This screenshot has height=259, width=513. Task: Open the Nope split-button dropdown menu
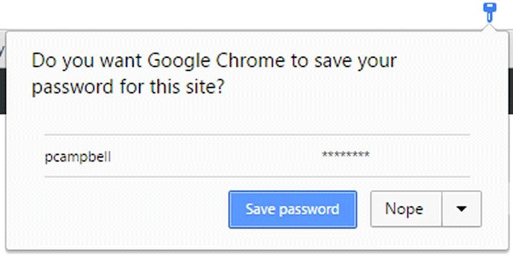[462, 209]
